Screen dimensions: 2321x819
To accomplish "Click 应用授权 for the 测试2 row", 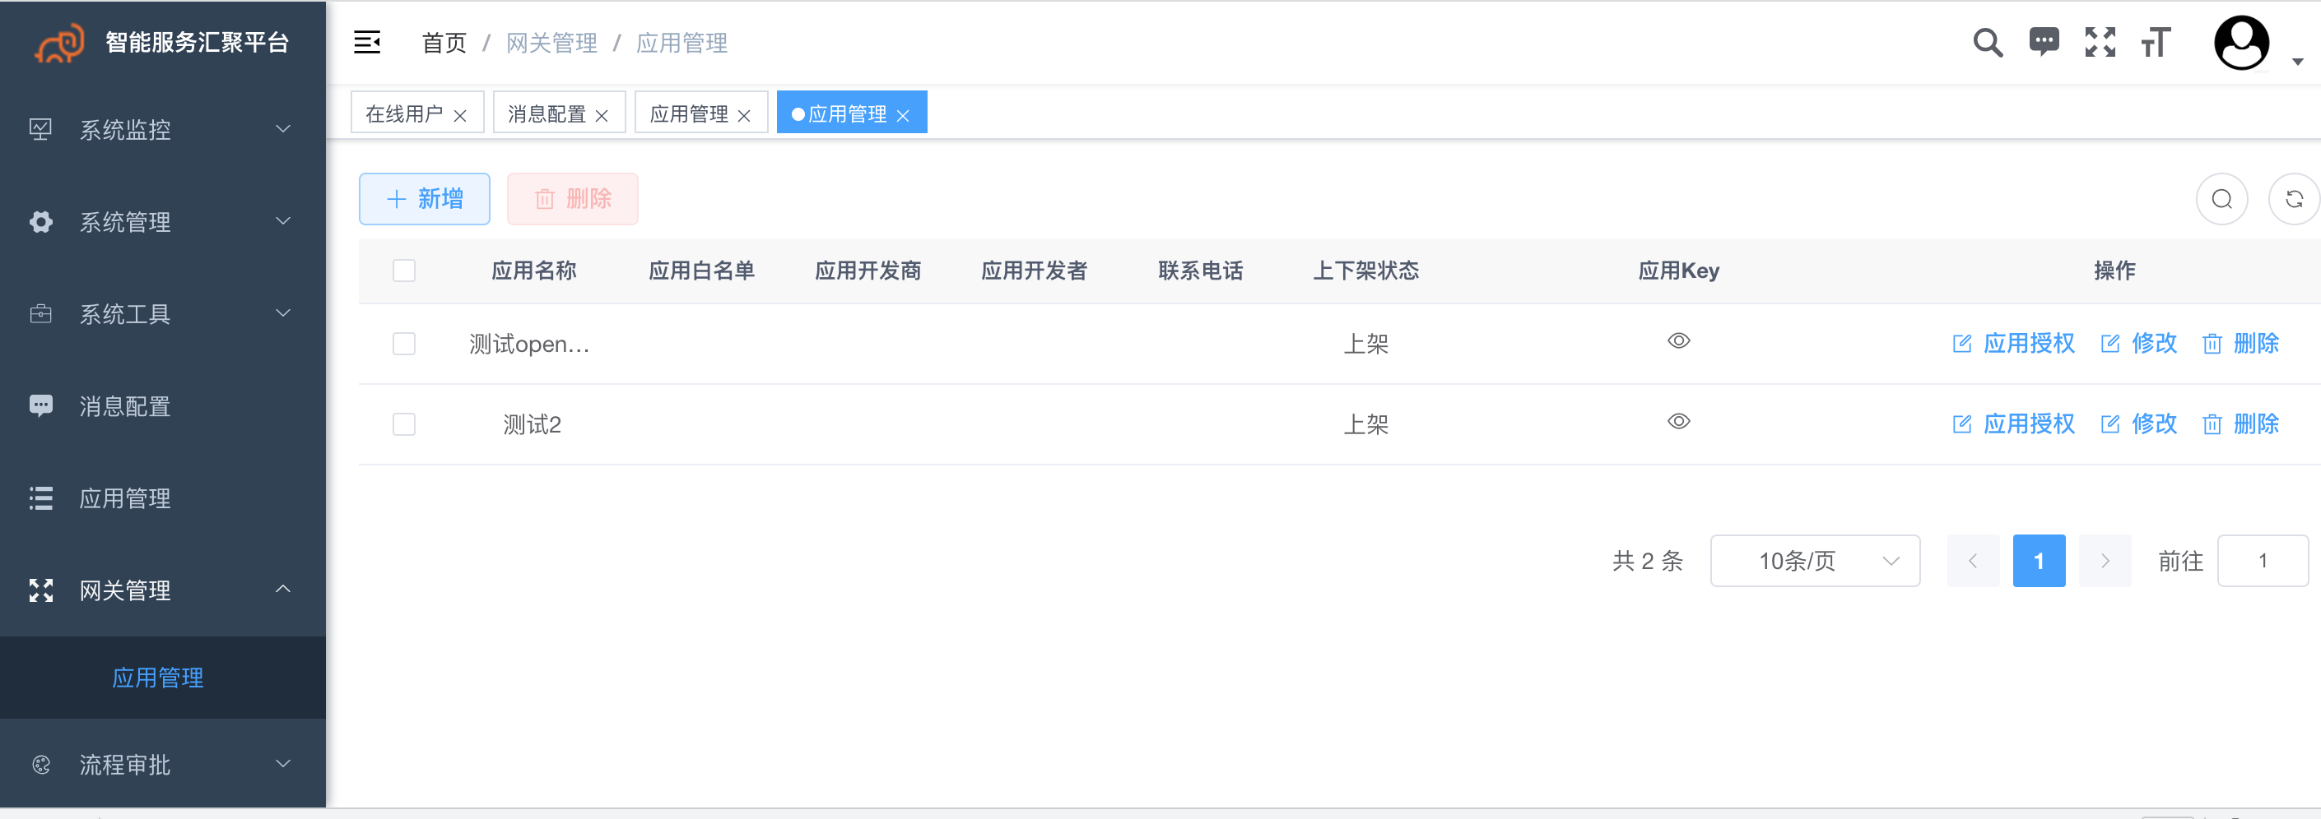I will pyautogui.click(x=2014, y=423).
